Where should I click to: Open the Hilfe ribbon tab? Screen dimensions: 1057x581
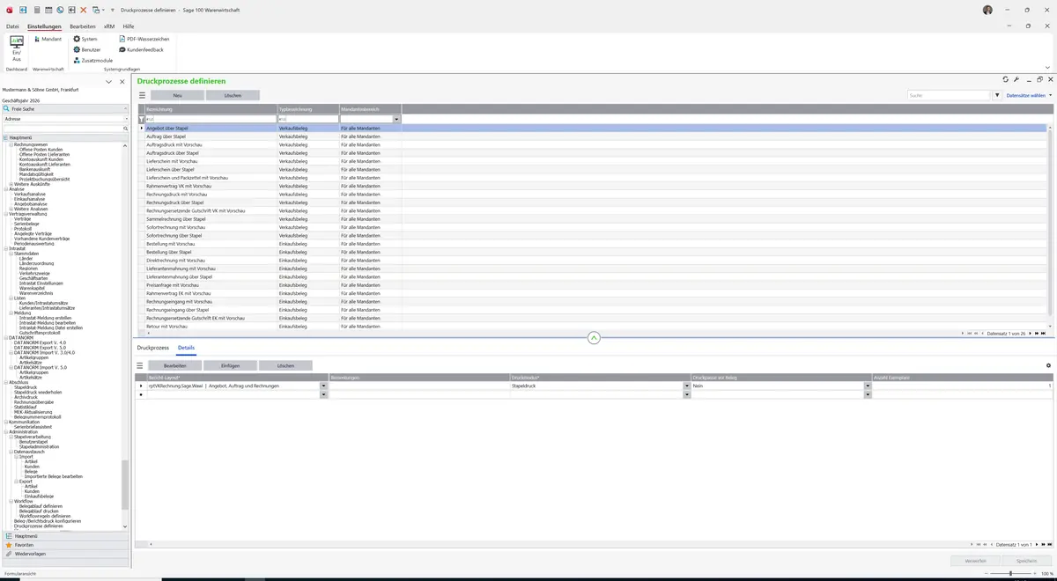click(129, 26)
